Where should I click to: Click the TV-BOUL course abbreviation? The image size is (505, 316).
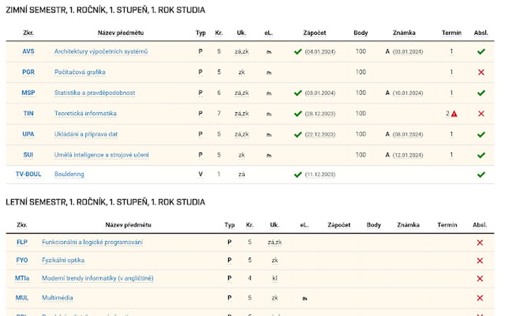point(28,174)
